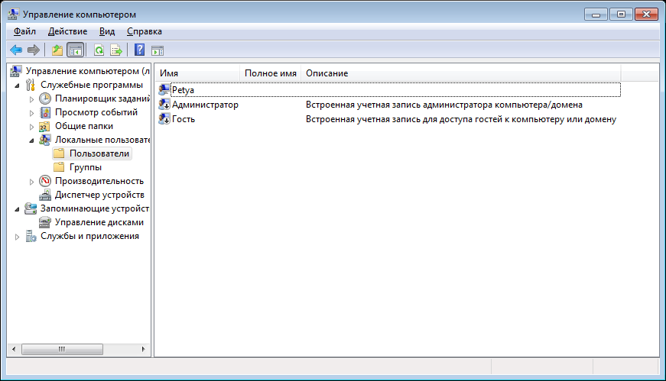This screenshot has width=666, height=381.
Task: Close the Управление компьютером window
Action: (x=646, y=15)
